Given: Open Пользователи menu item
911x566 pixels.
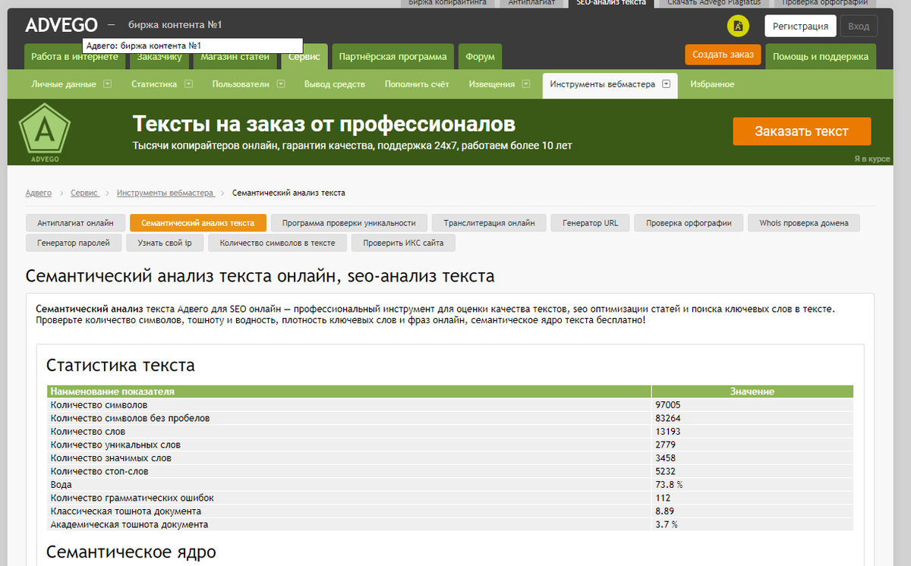Looking at the screenshot, I should pos(241,84).
